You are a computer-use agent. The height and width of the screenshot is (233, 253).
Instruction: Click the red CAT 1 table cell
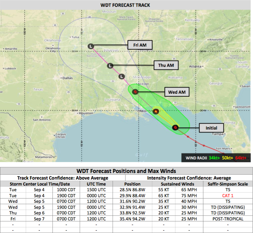click(227, 196)
